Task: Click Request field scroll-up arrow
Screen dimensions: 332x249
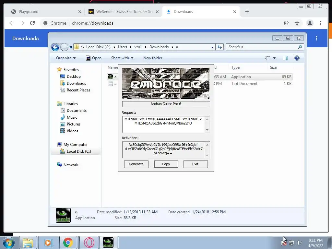Action: (207, 119)
